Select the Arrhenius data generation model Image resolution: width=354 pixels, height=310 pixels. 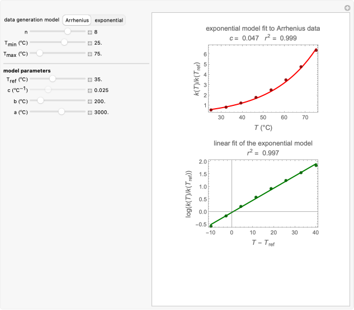pyautogui.click(x=77, y=20)
